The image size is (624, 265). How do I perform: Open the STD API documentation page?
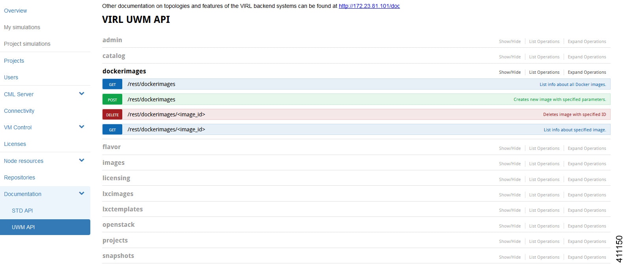tap(22, 211)
